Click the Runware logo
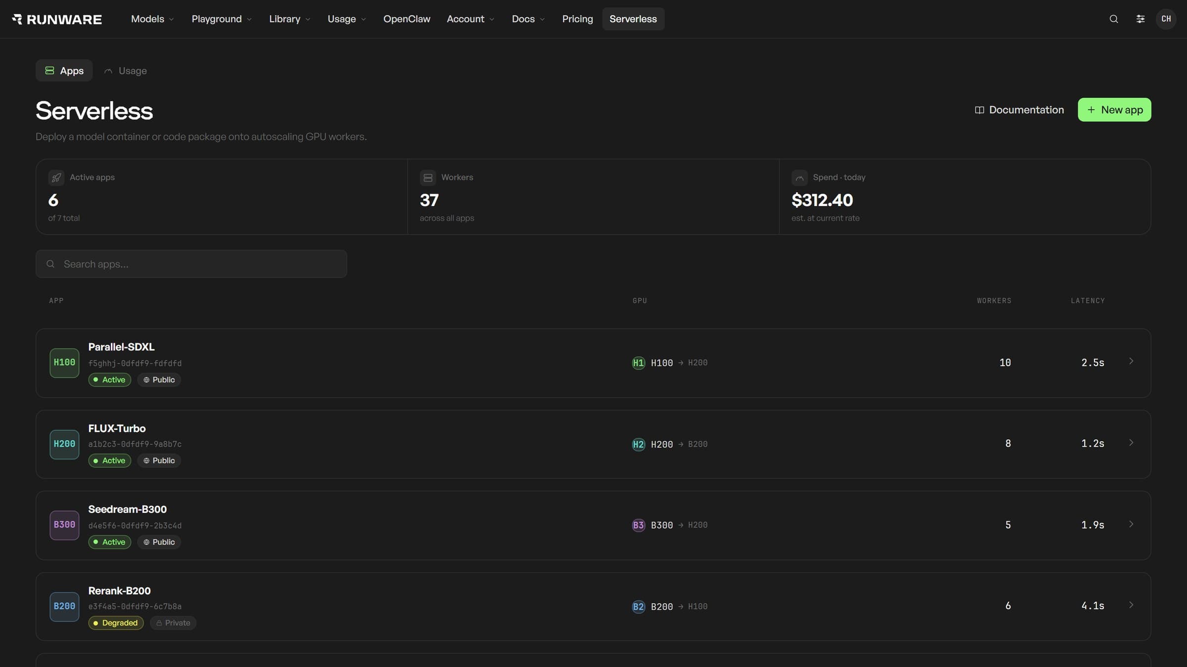The height and width of the screenshot is (667, 1187). coord(57,19)
